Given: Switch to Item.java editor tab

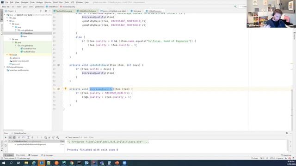Looking at the screenshot, I should click(137, 11).
